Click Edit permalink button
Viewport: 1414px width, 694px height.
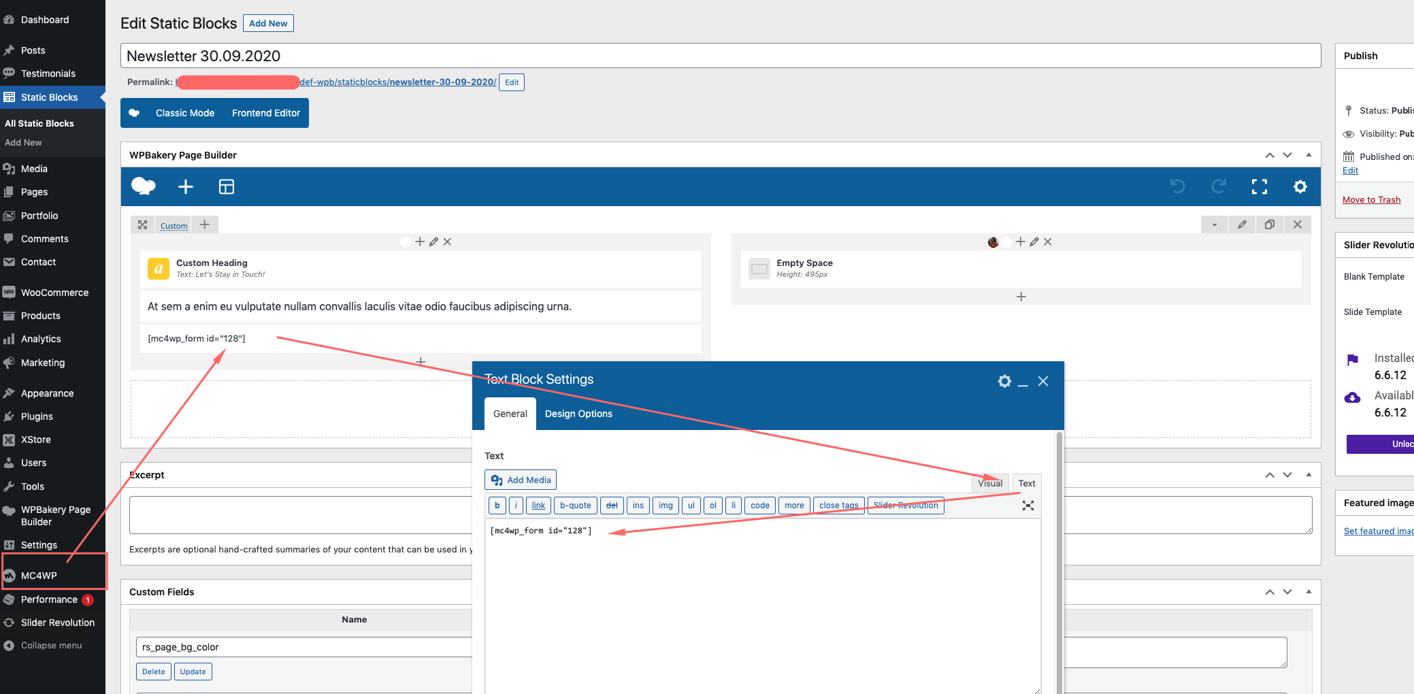512,82
